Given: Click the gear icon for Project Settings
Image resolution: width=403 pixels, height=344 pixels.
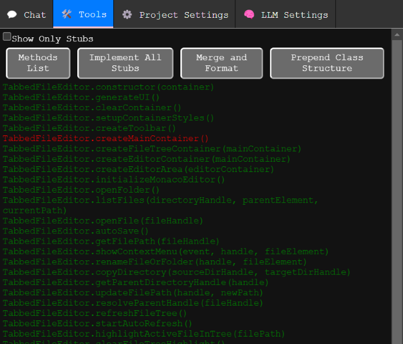Looking at the screenshot, I should 127,14.
